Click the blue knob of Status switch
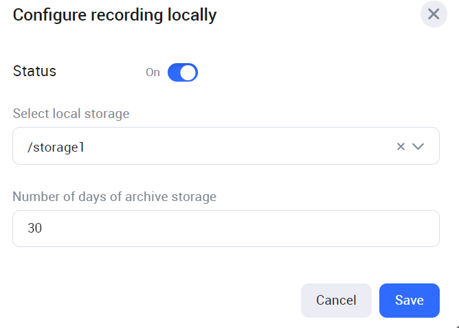This screenshot has height=328, width=459. (x=188, y=72)
